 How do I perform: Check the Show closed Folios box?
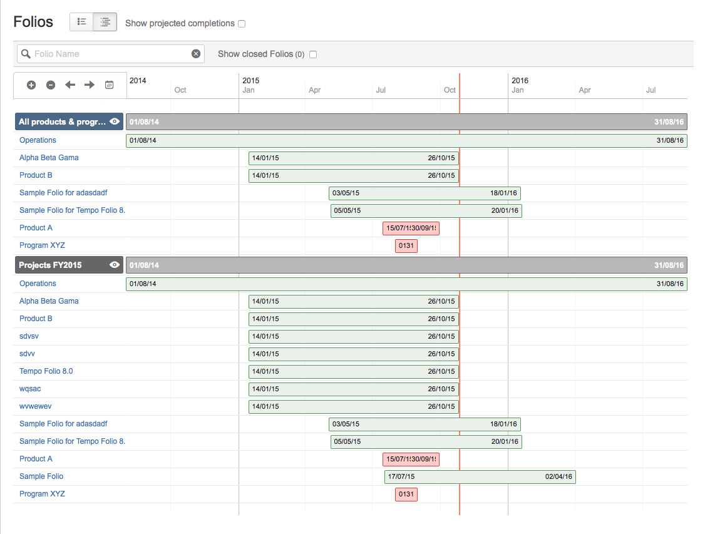(313, 54)
